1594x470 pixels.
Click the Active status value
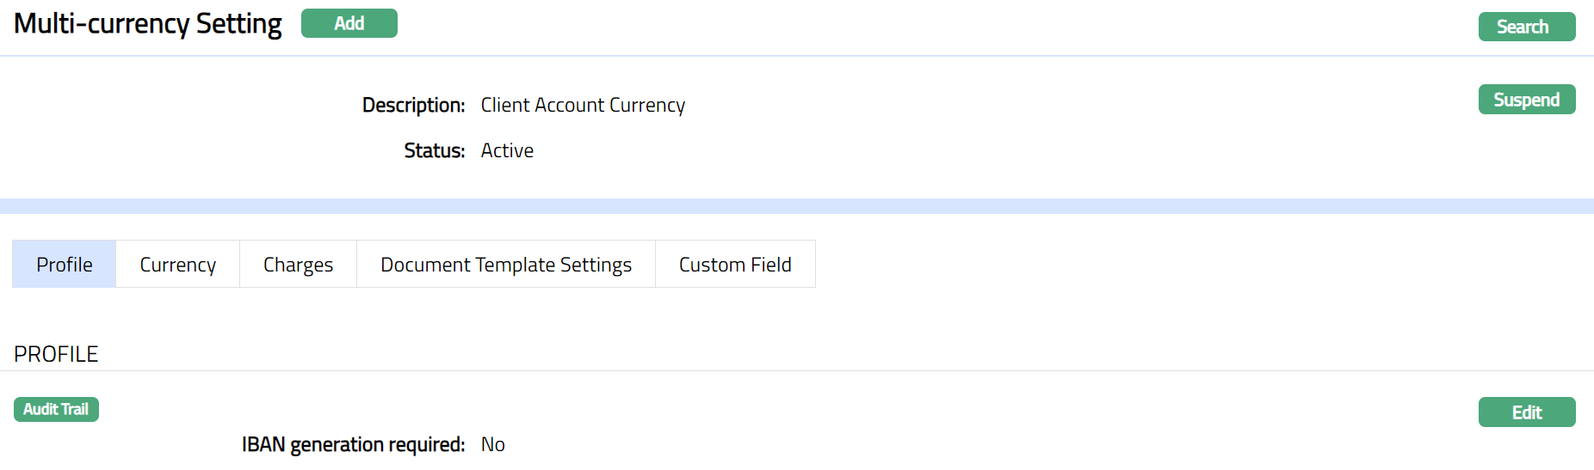click(x=507, y=150)
